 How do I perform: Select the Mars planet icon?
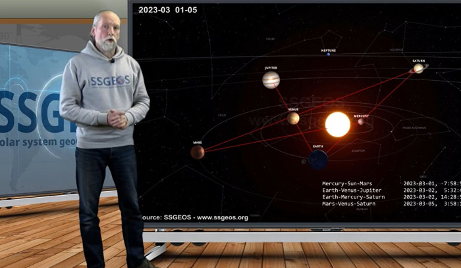[198, 152]
